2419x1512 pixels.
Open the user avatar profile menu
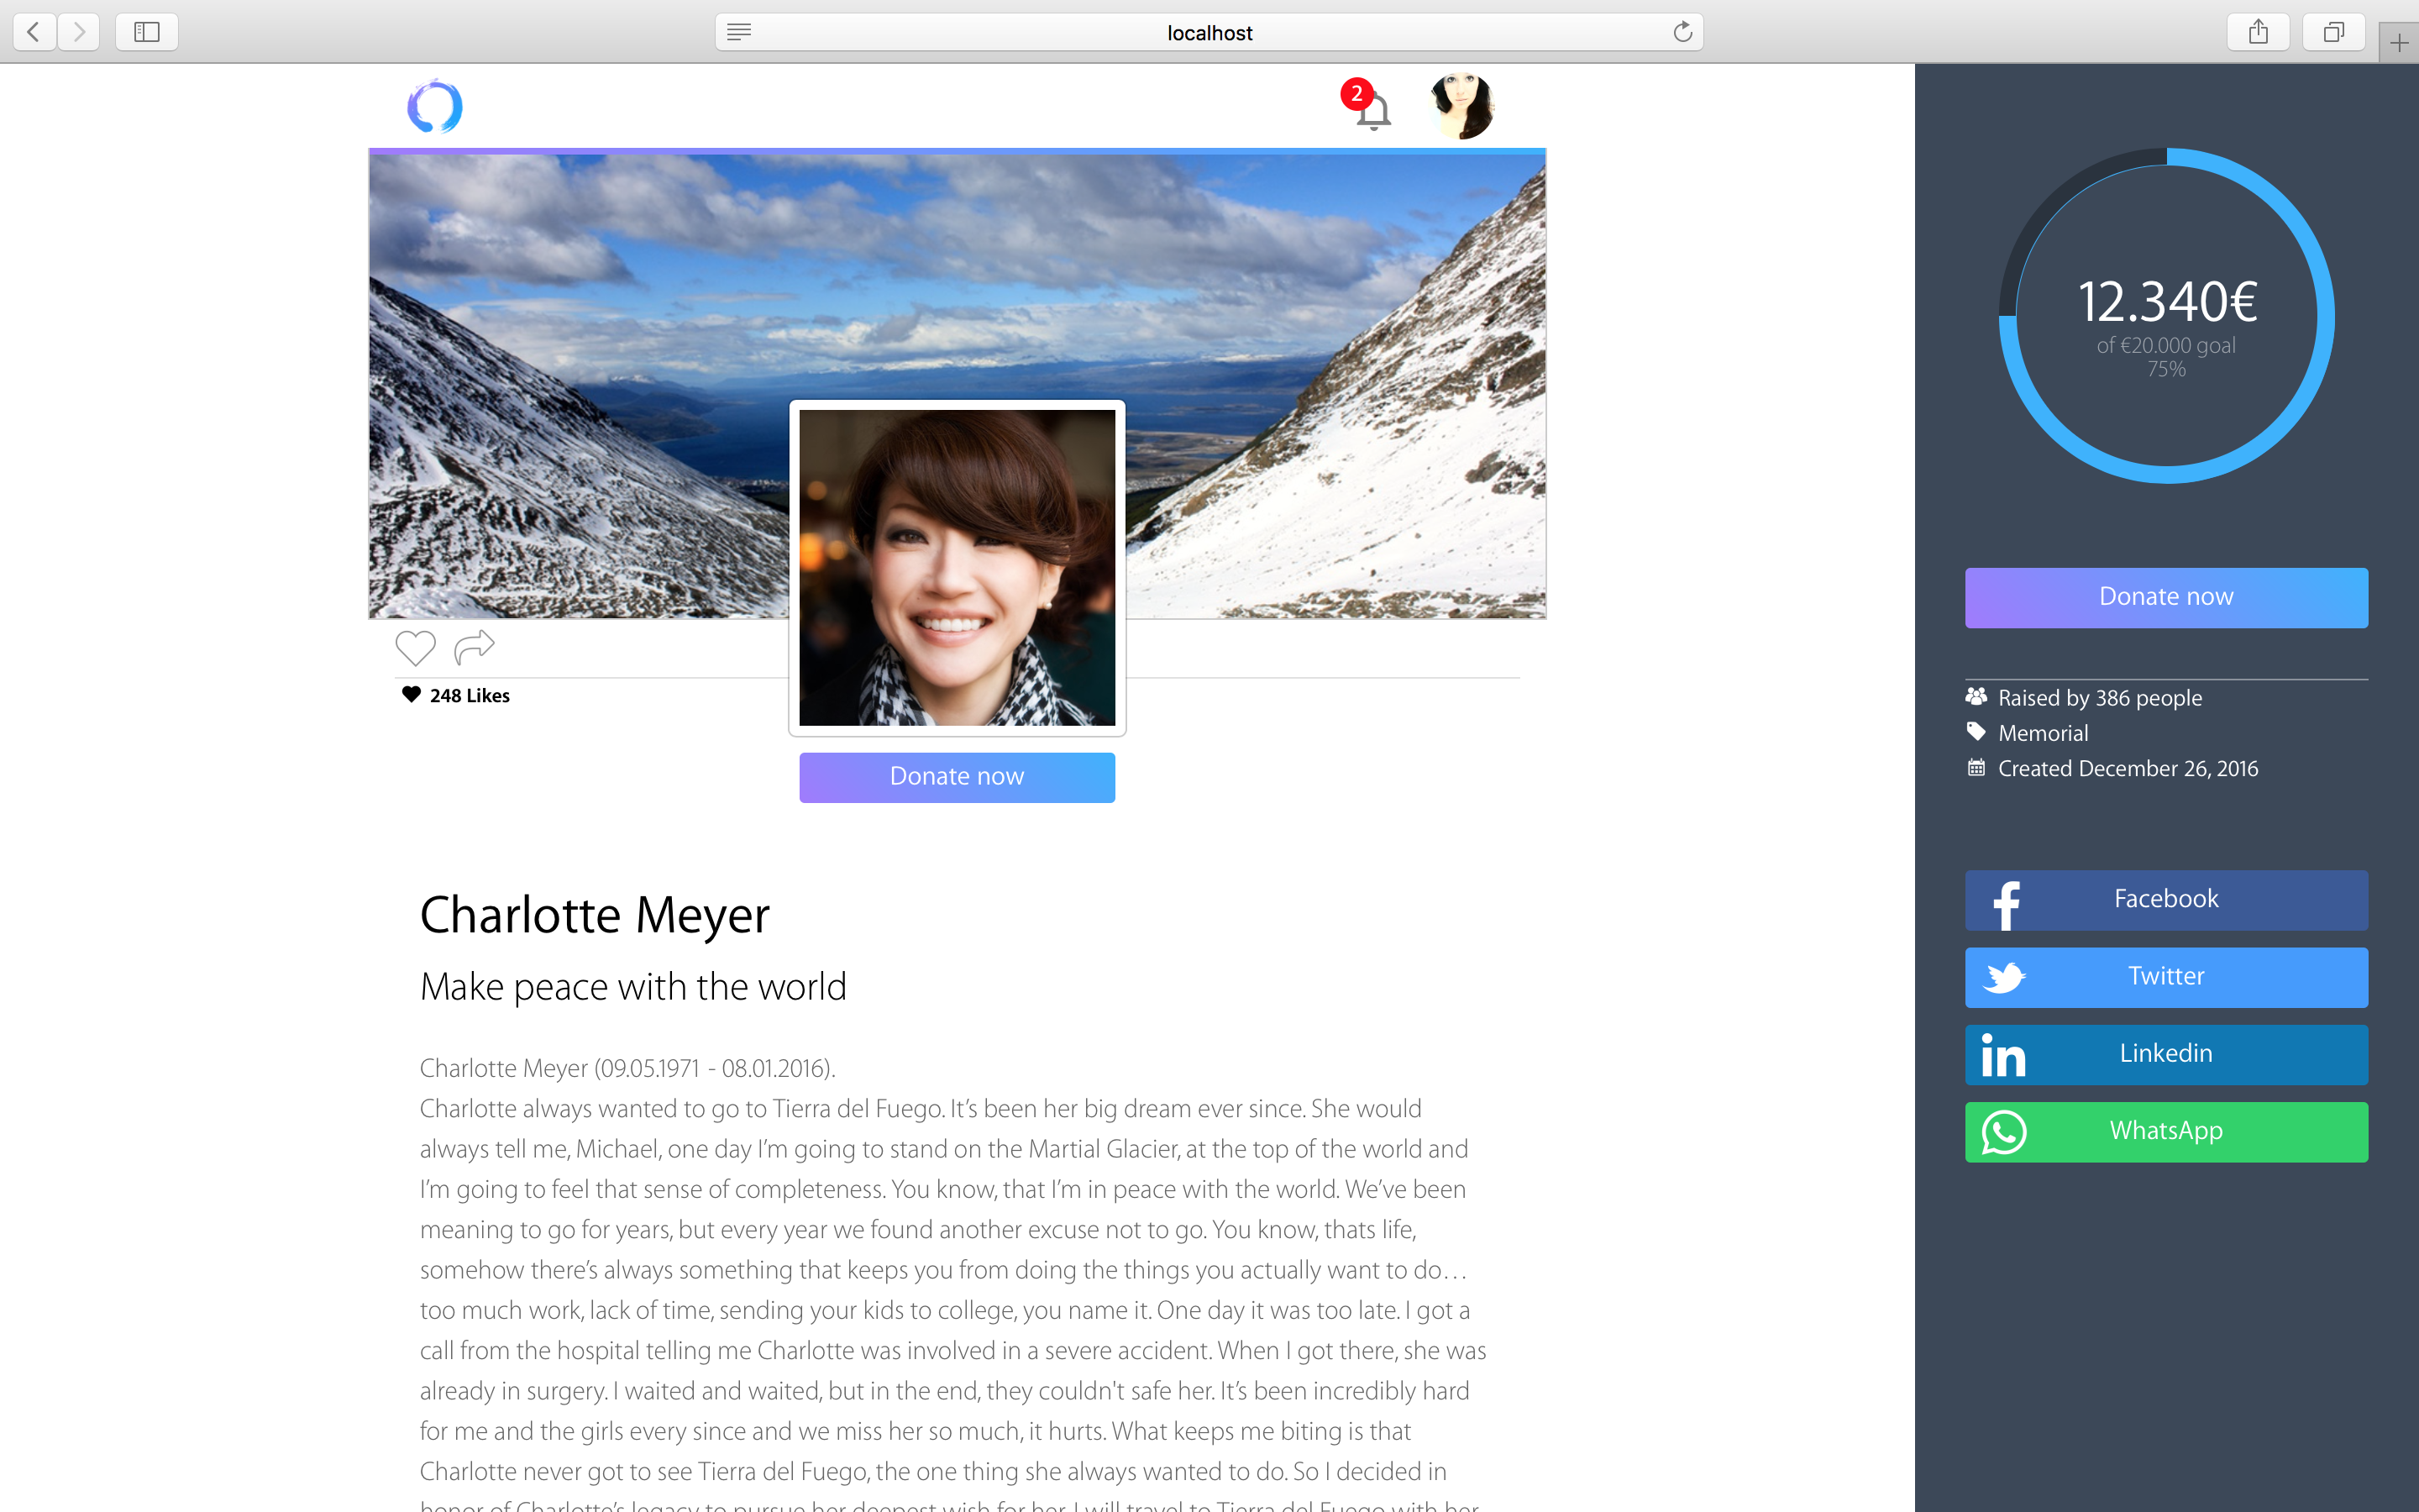coord(1461,106)
